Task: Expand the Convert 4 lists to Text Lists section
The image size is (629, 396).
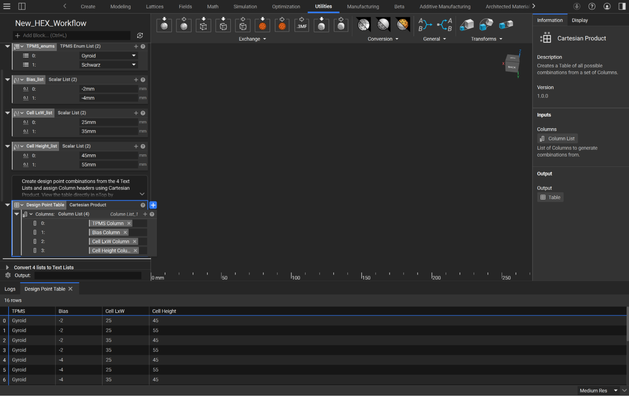Action: coord(7,267)
